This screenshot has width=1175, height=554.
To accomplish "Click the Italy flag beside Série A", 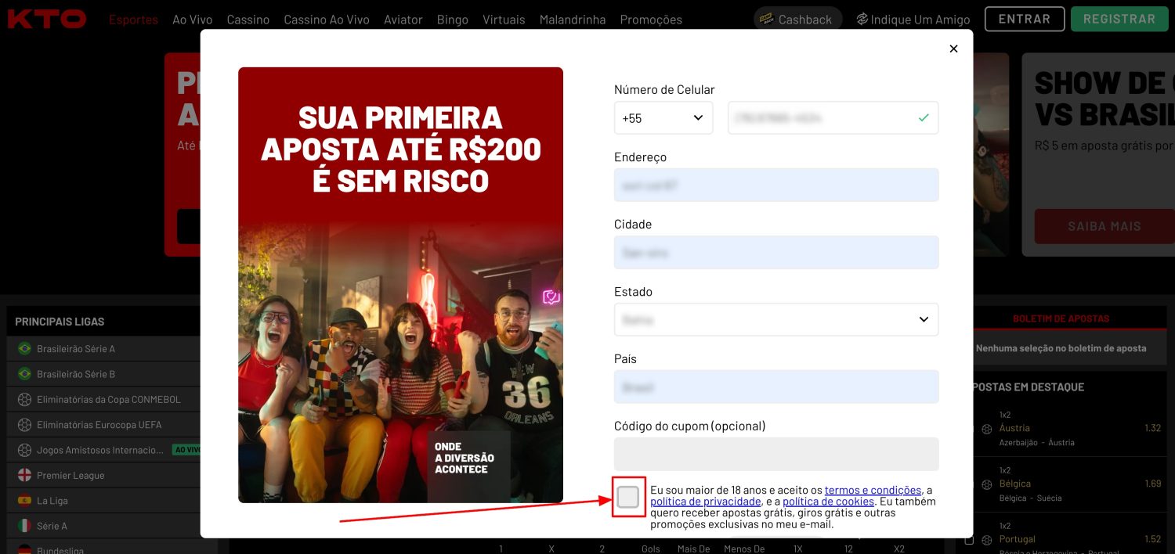I will pos(24,526).
